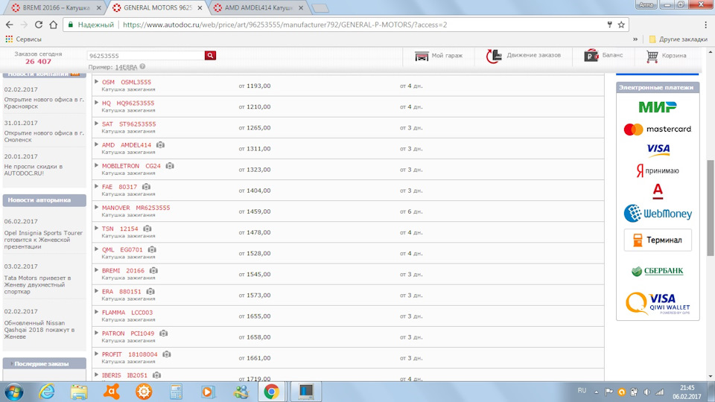Click the browser address bar URL
Viewport: 715px width, 402px height.
pos(285,25)
